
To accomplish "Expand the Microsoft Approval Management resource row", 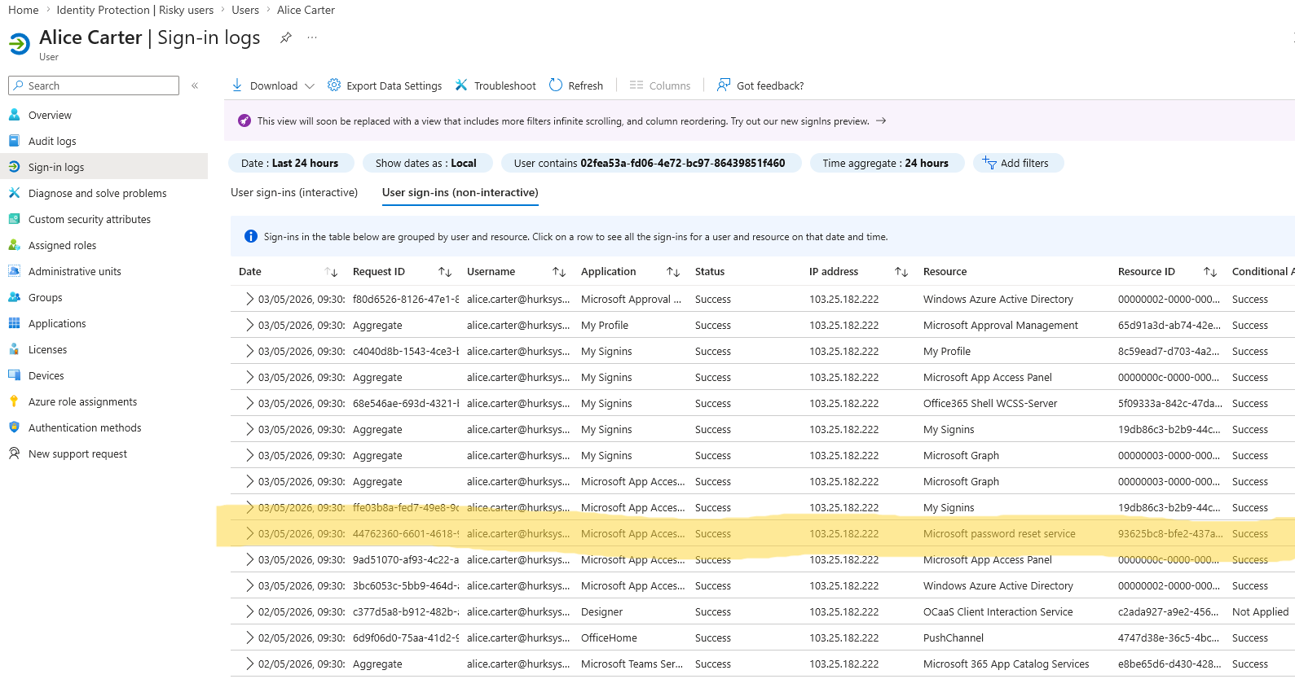I will tap(249, 325).
